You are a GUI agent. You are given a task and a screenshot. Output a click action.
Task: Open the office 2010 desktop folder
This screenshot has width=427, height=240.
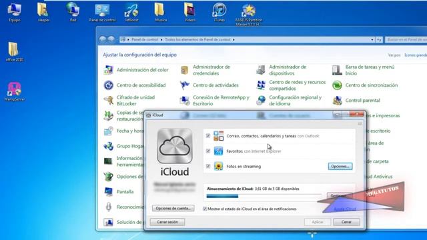coord(14,52)
